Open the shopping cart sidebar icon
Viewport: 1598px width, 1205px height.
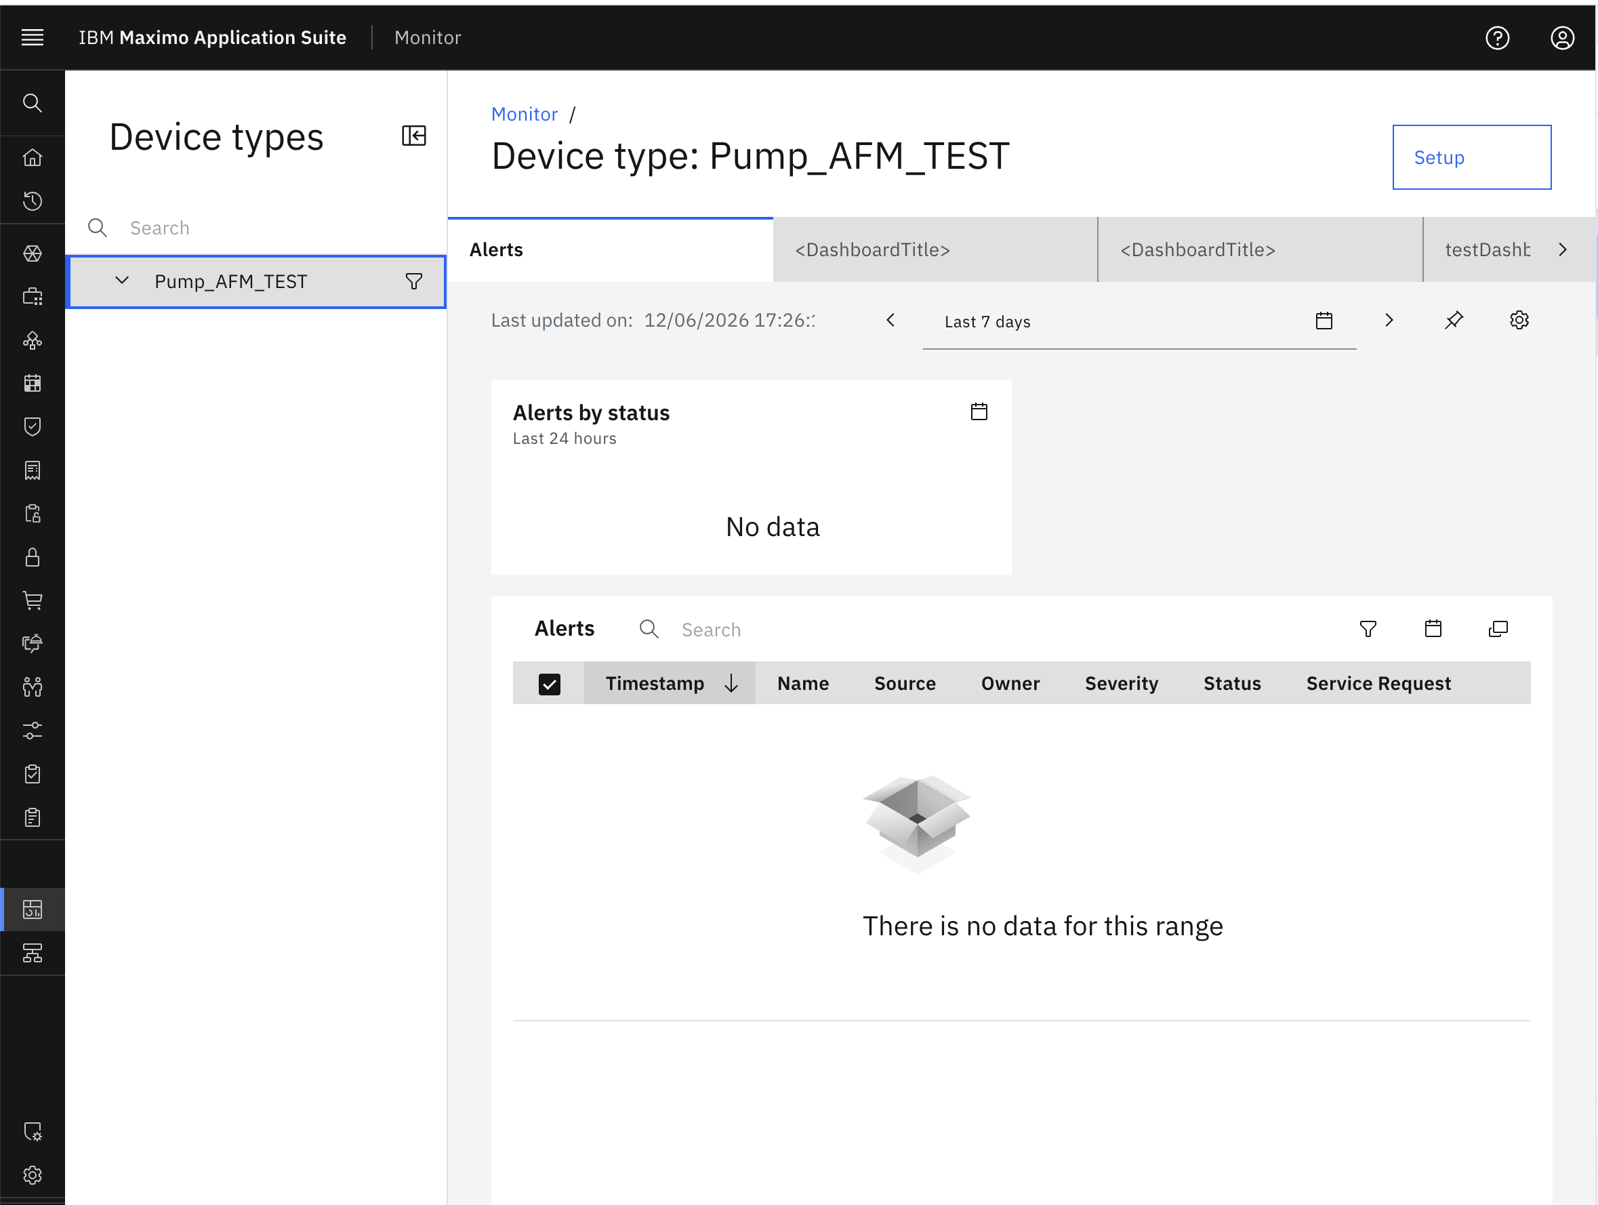click(33, 600)
